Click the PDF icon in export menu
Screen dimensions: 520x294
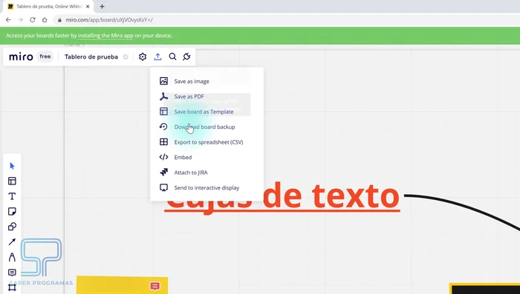[x=164, y=96]
